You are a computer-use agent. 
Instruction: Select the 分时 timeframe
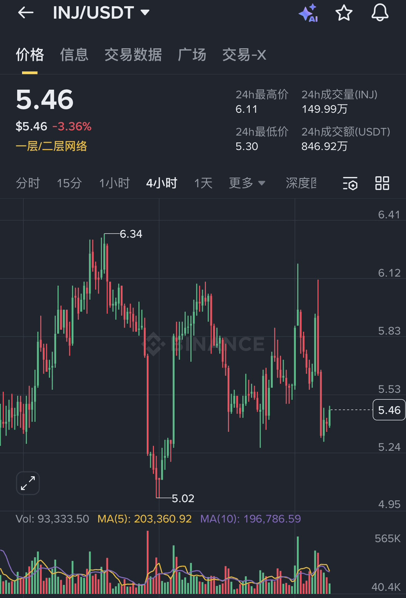[27, 183]
